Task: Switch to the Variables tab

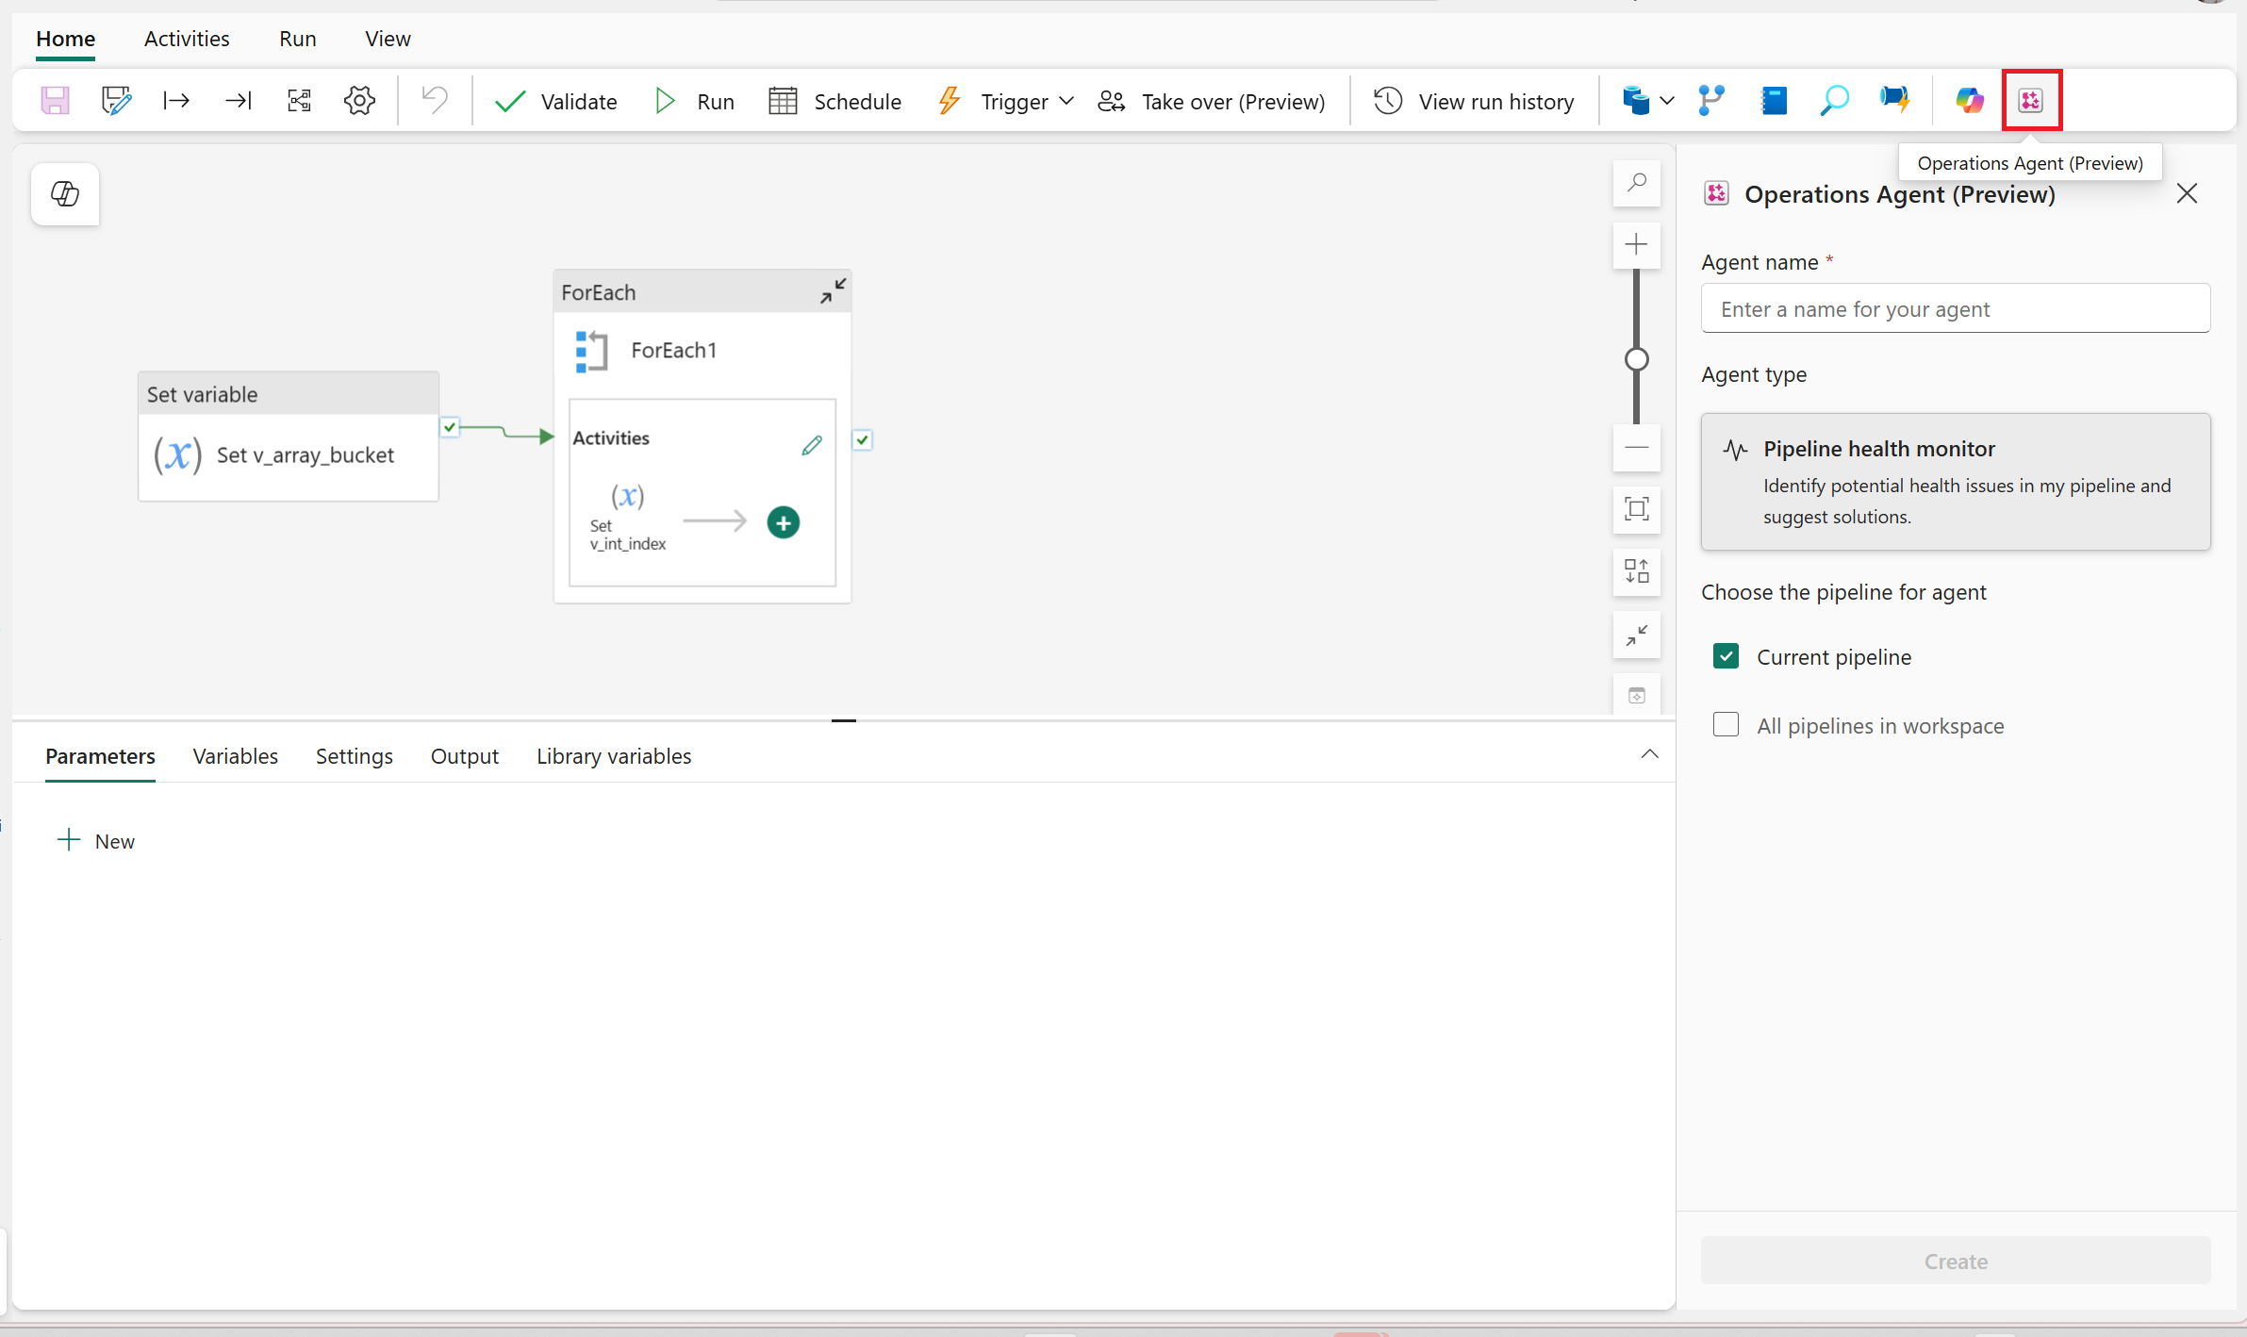Action: [x=236, y=756]
